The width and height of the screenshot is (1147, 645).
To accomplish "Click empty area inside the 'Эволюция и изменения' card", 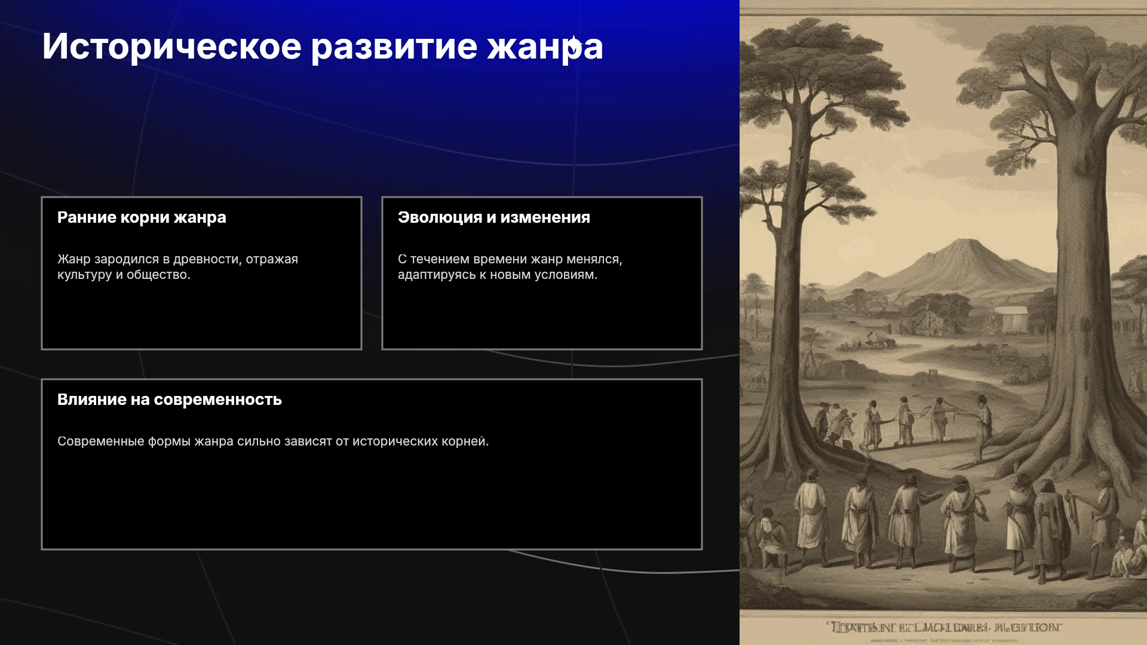I will tap(542, 314).
